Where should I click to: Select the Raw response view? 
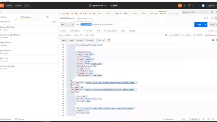(x=72, y=40)
